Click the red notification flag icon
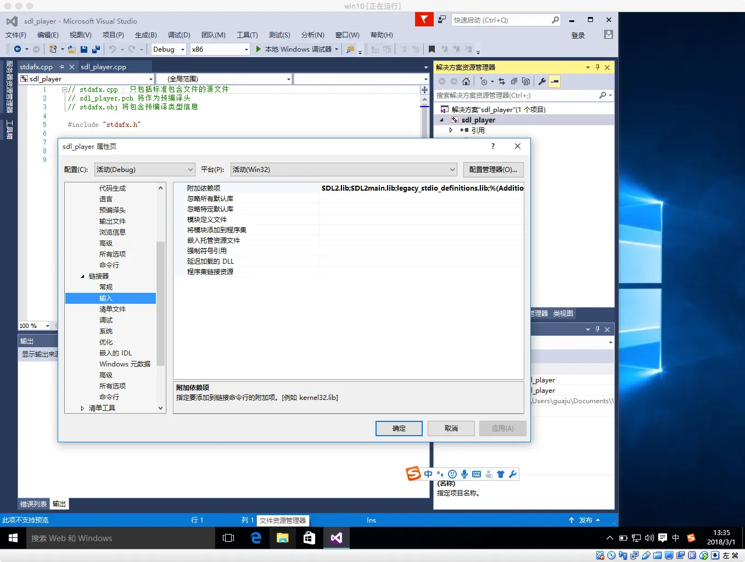The width and height of the screenshot is (745, 562). pos(424,19)
